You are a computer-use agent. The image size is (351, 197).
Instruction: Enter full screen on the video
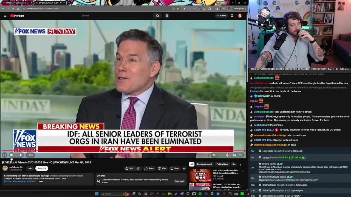point(241,155)
